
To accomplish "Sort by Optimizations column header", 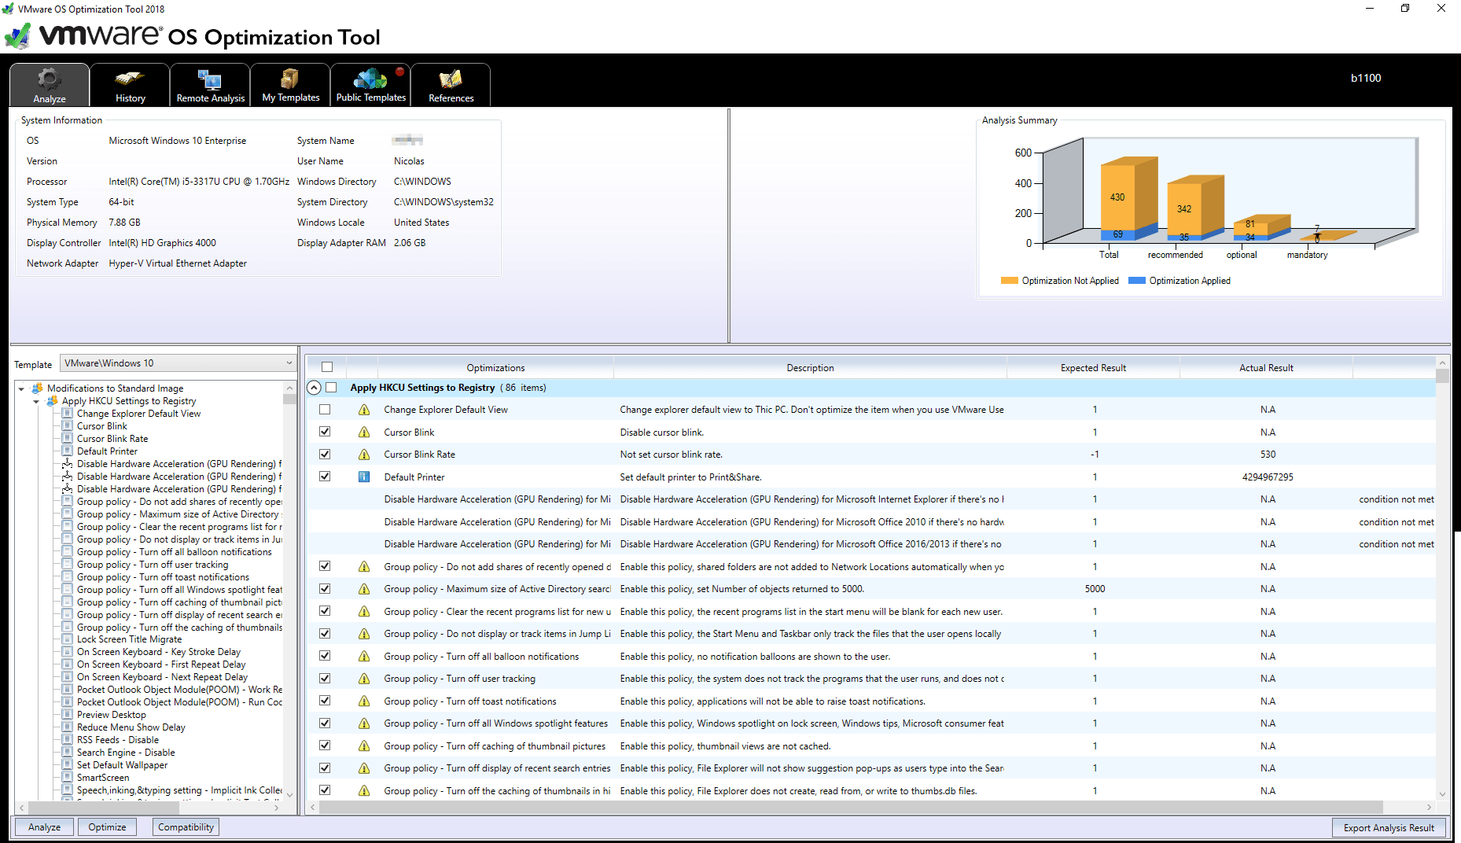I will click(495, 368).
